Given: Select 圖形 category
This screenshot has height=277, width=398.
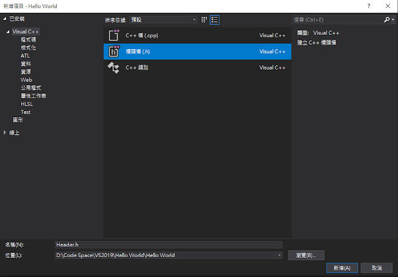Looking at the screenshot, I should pyautogui.click(x=18, y=120).
